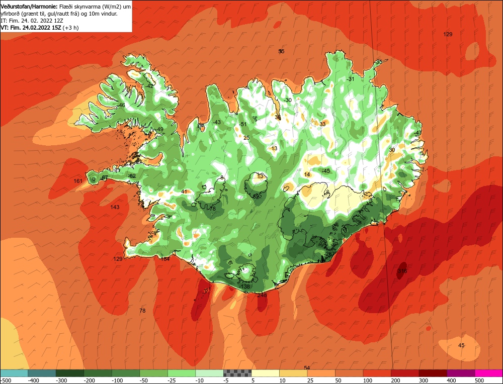Click the map value -49 in the Westfjords base

point(159,130)
